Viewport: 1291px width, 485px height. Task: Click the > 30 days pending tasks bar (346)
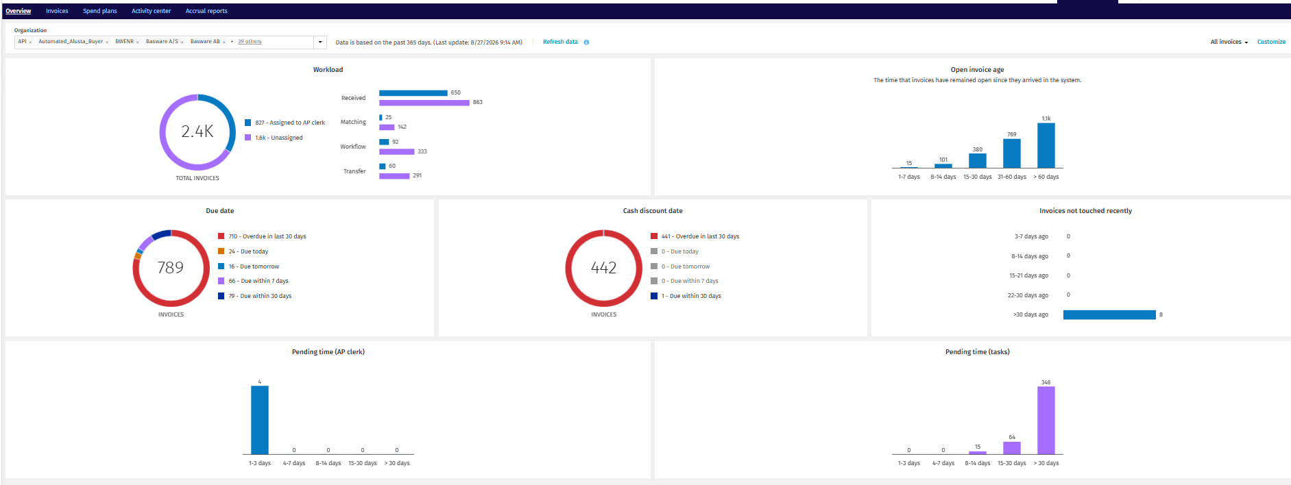[x=1046, y=420]
